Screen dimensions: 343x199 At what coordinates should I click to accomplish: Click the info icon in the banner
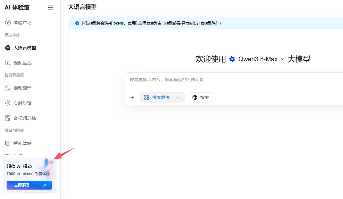click(77, 23)
